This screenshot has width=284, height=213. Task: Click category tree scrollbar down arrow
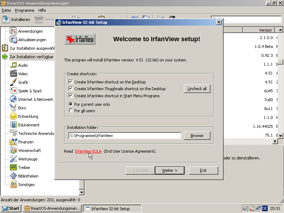(x=82, y=192)
